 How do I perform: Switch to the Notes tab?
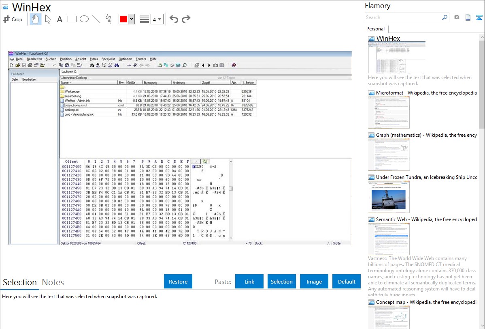(x=53, y=282)
